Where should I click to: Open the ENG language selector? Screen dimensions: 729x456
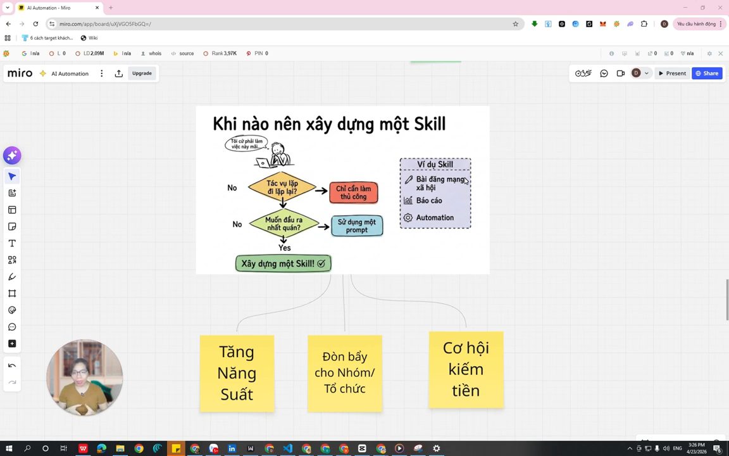pyautogui.click(x=677, y=448)
